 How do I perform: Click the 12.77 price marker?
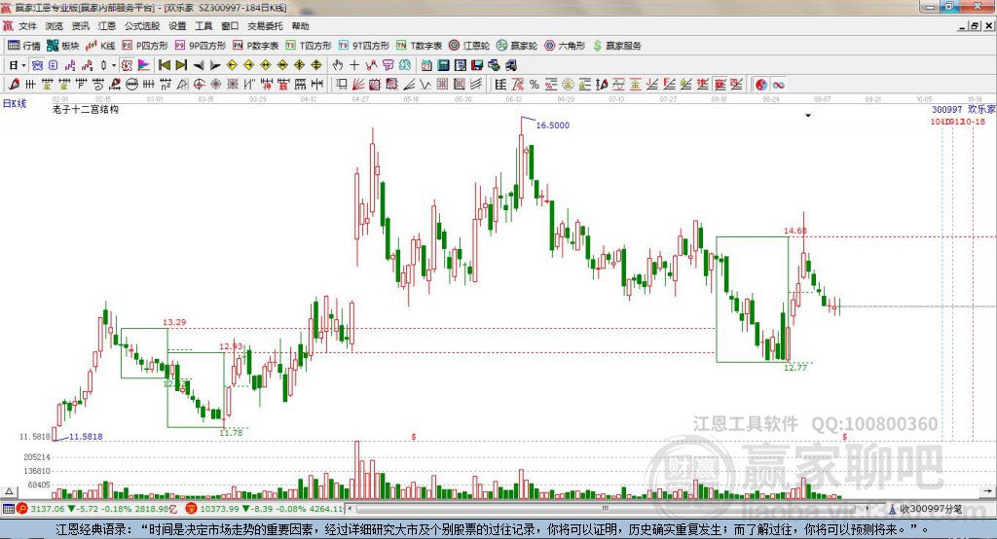pos(795,368)
